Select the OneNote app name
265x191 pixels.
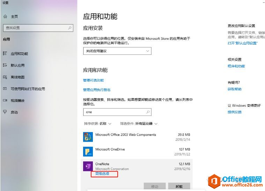pyautogui.click(x=102, y=164)
